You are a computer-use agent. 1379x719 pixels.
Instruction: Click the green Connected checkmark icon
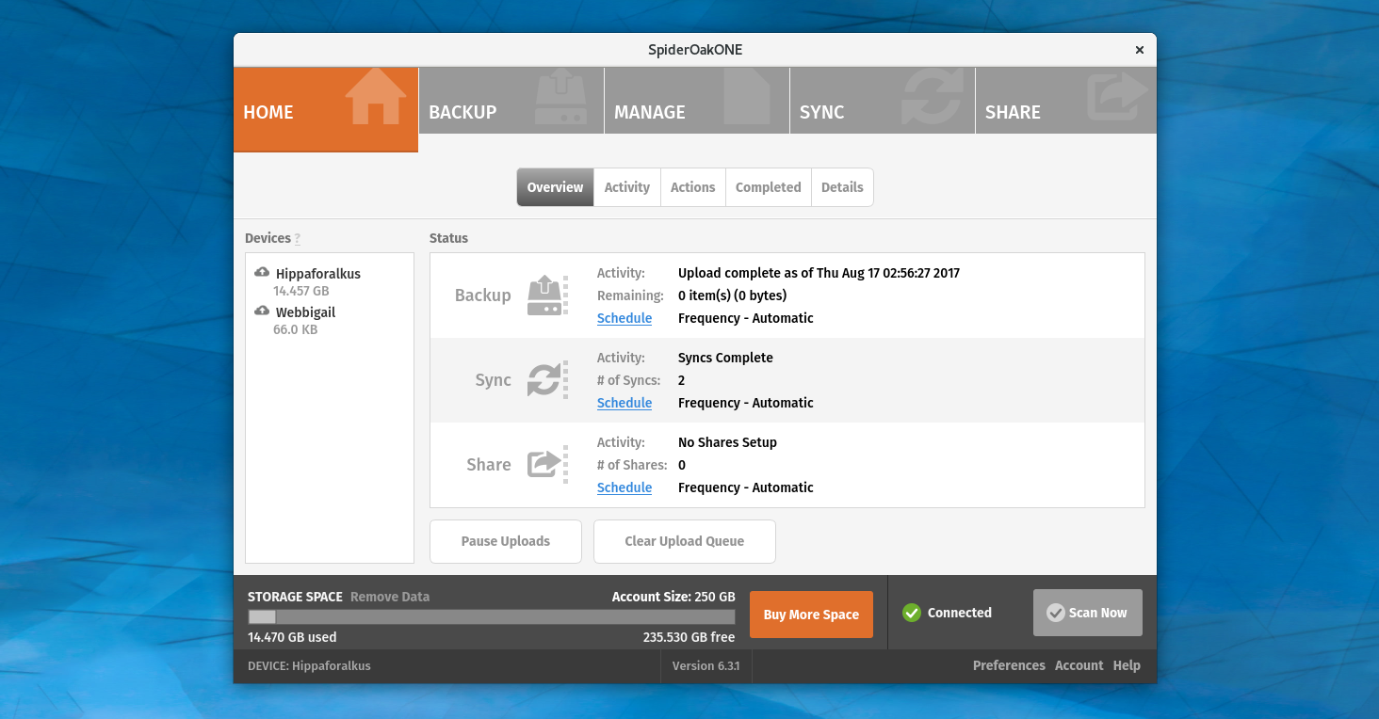pos(911,613)
